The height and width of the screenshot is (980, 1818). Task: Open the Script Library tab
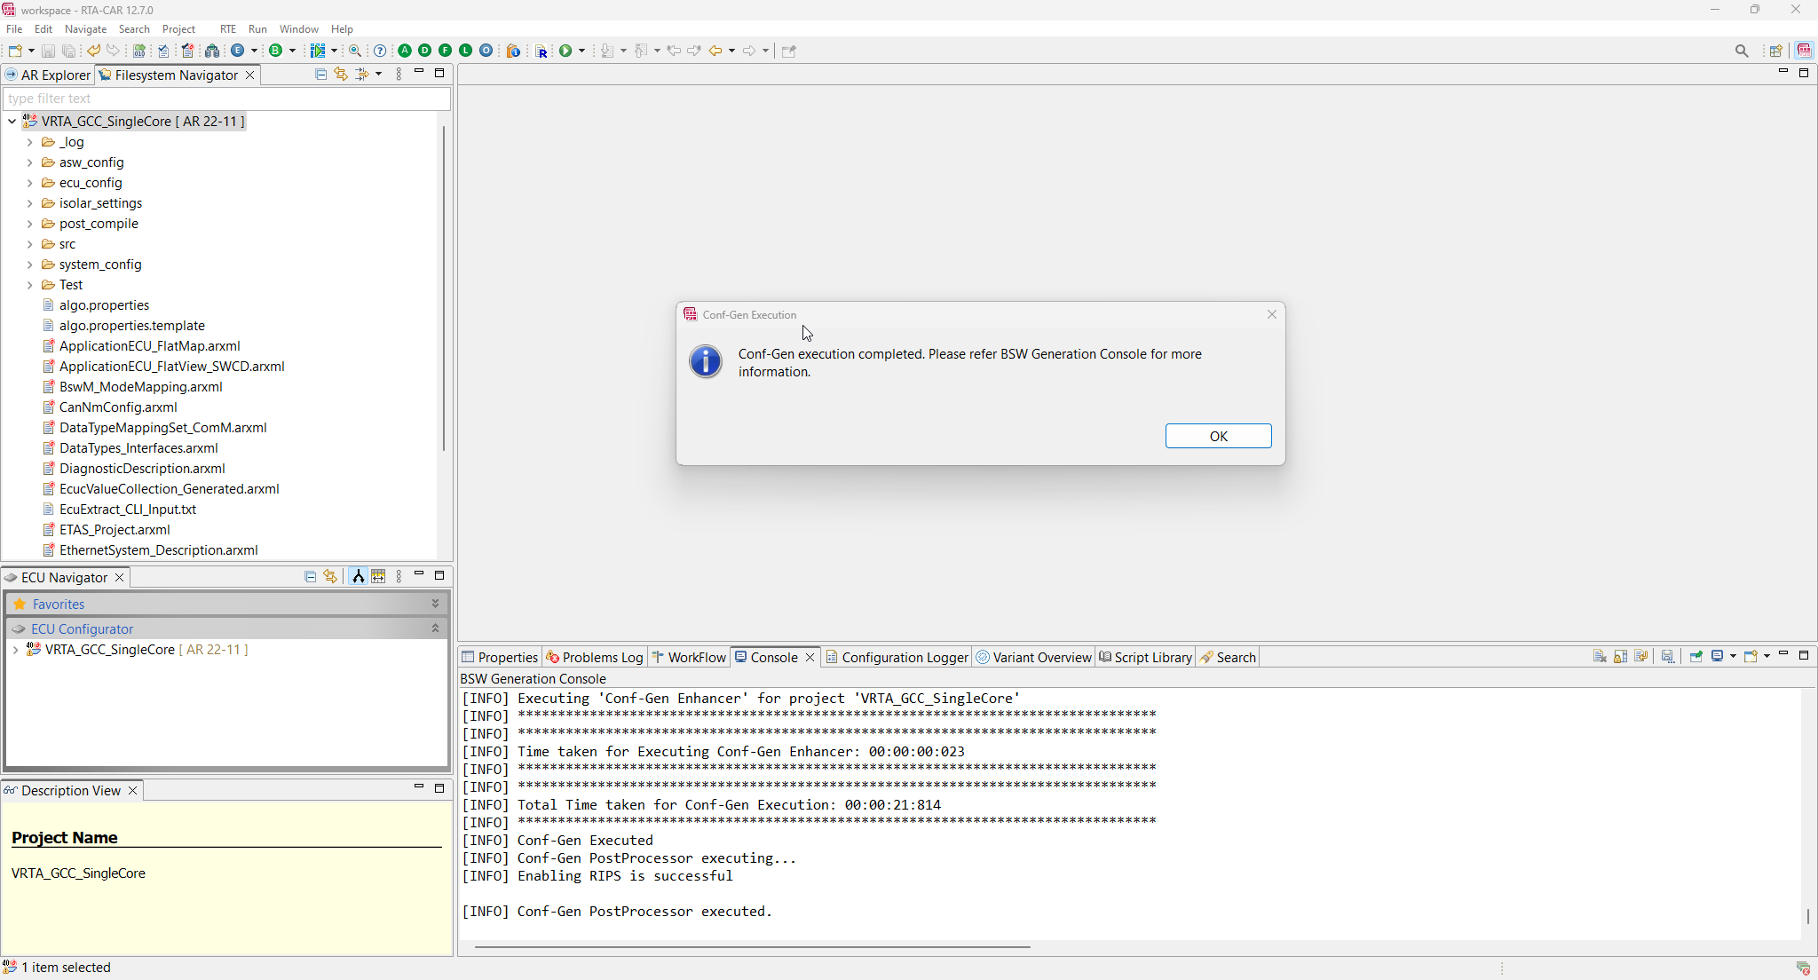(1145, 657)
